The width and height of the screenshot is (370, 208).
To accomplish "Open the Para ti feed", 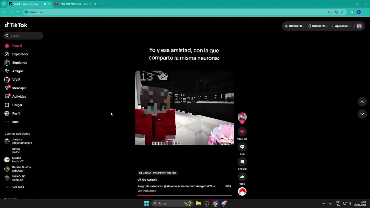I will click(x=17, y=46).
